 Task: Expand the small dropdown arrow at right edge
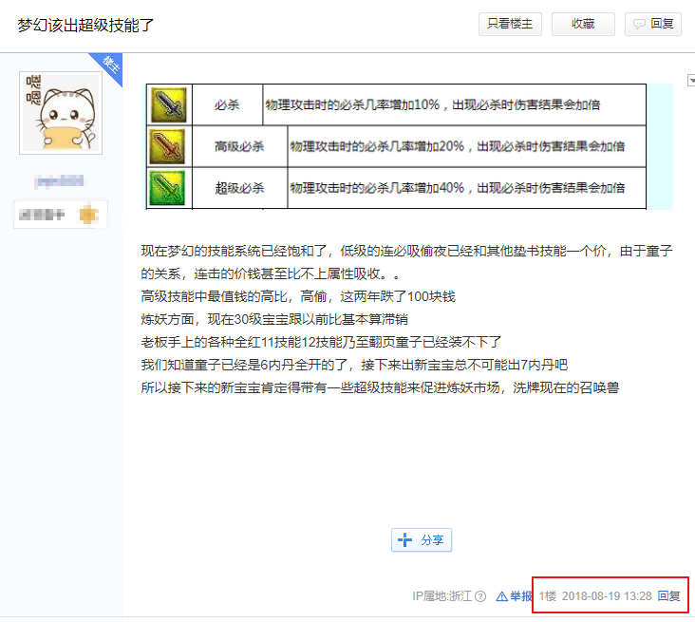point(690,81)
